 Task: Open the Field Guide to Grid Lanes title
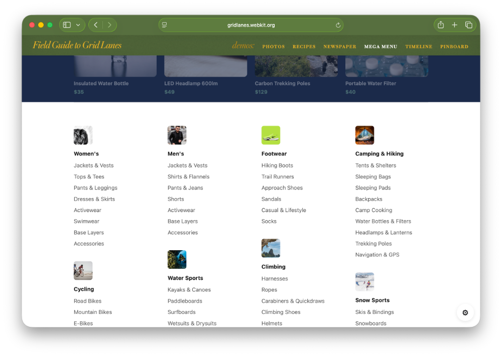(77, 45)
